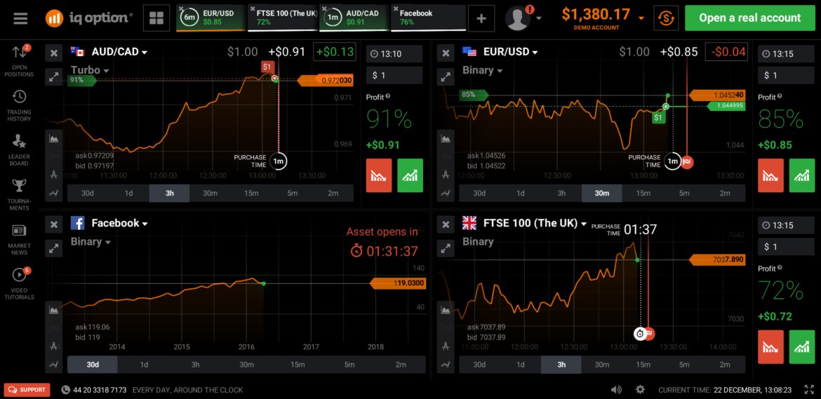Select 15m timeframe on FTSE 100 chart
This screenshot has height=399, width=821.
(x=643, y=365)
